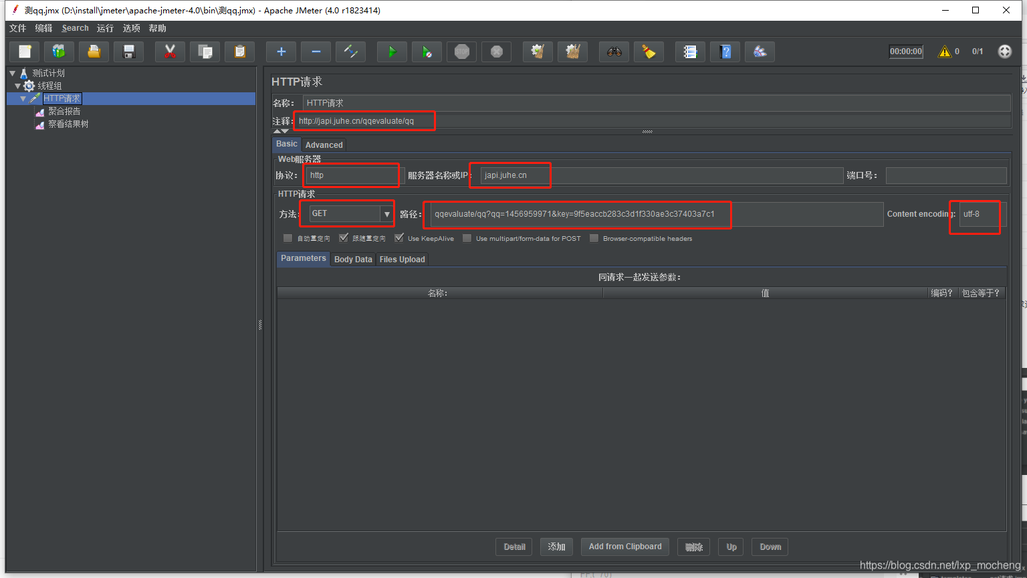Enable Browser-compatible headers checkbox

pyautogui.click(x=594, y=238)
